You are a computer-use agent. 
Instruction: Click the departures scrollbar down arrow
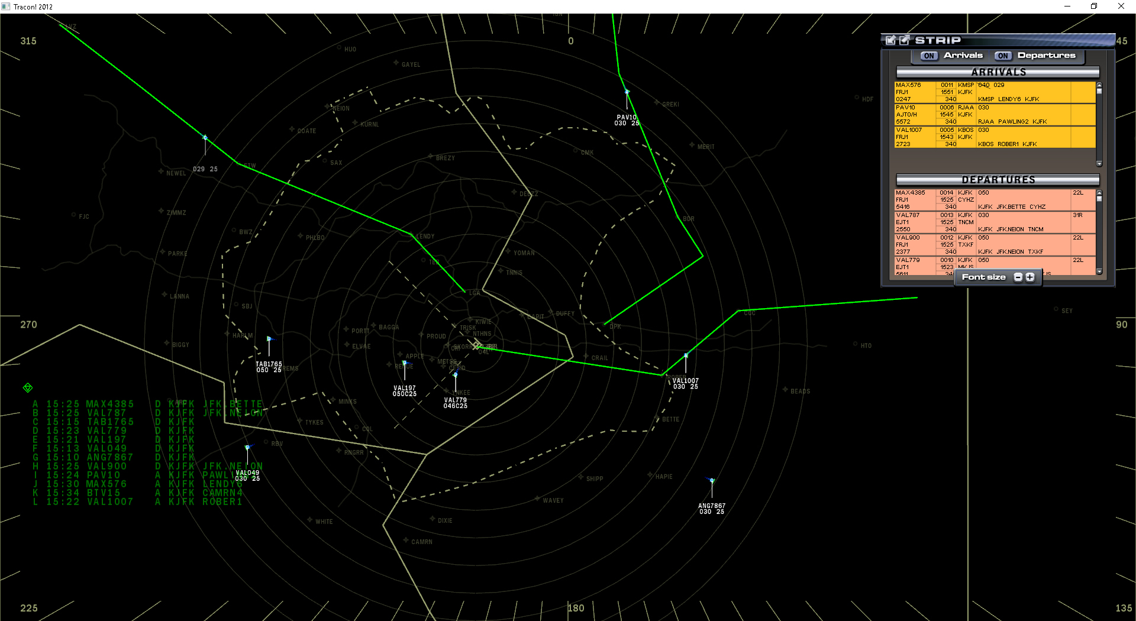pos(1099,271)
